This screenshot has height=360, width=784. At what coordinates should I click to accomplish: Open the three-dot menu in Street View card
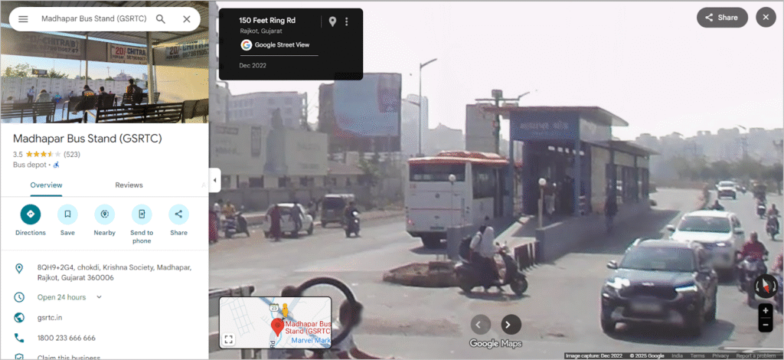[347, 21]
